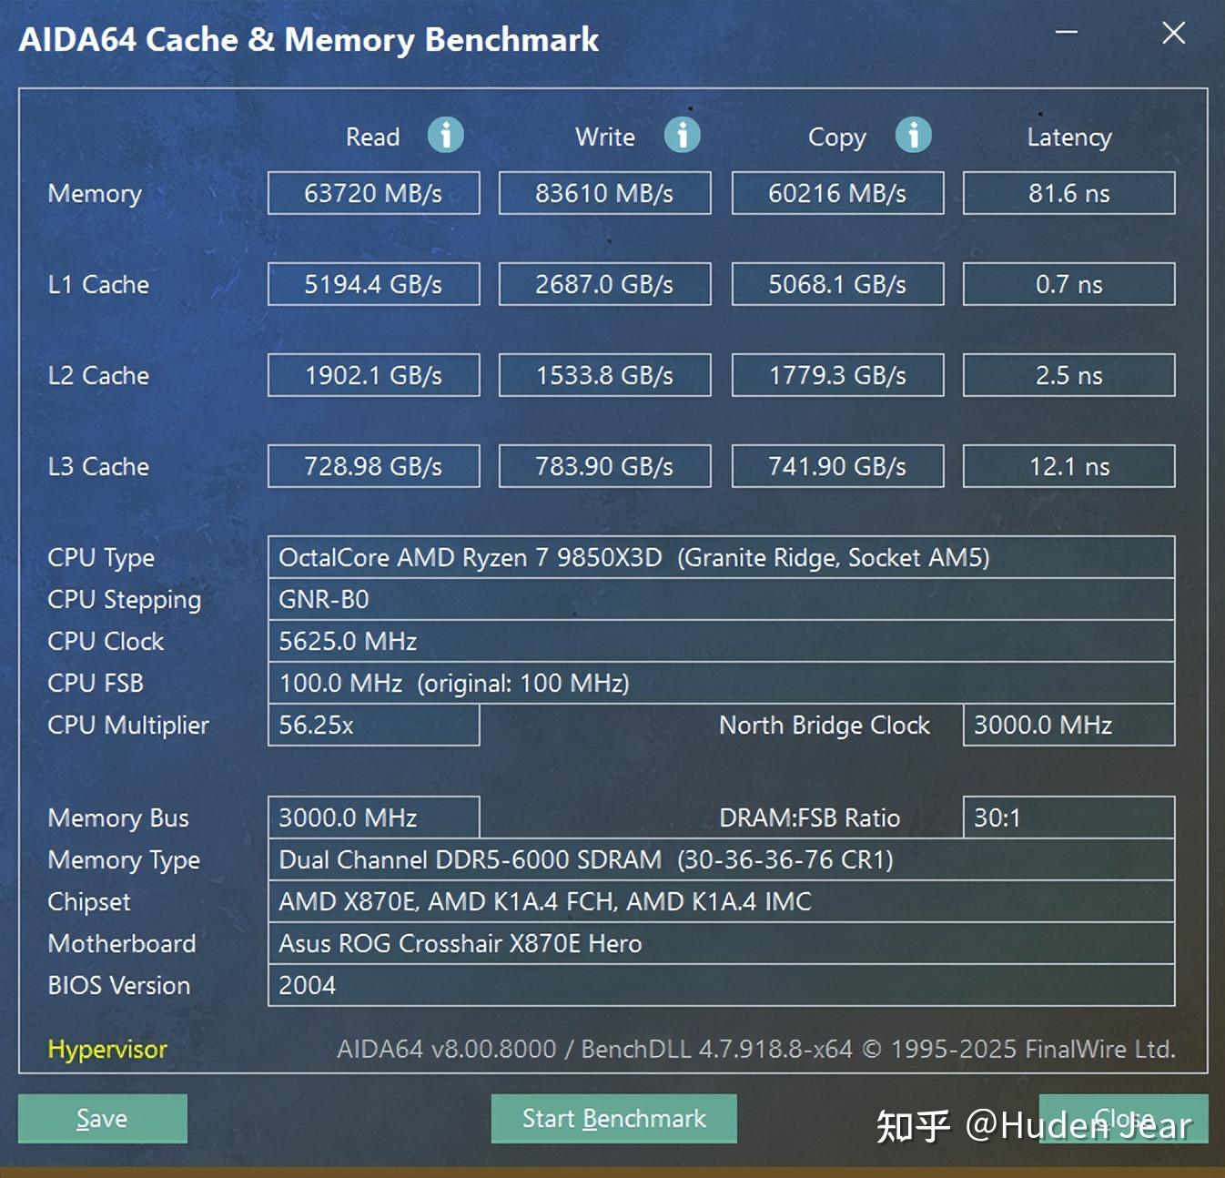Select L3 Cache copy value 741.90 GB/s

pyautogui.click(x=838, y=466)
